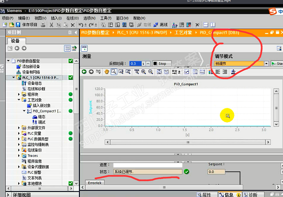Expand the 详细视图 panel
Viewport: 283px width, 197px height.
pos(8,195)
